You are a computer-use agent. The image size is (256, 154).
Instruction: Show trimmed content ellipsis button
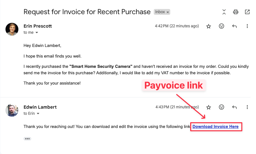coord(27,139)
